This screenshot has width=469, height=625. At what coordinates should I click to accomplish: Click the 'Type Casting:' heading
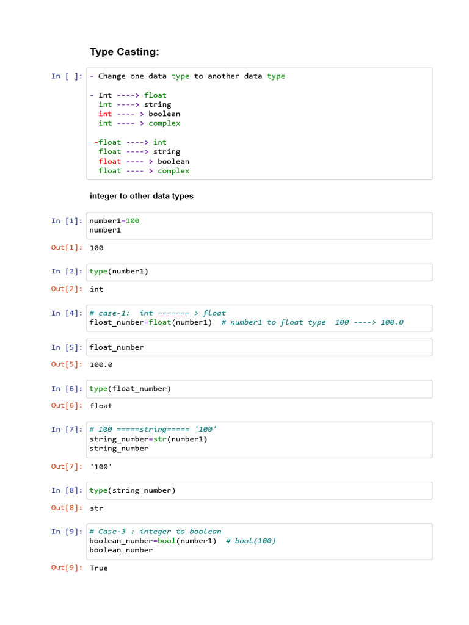(124, 52)
